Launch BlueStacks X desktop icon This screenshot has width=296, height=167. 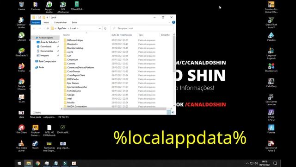pos(271,67)
